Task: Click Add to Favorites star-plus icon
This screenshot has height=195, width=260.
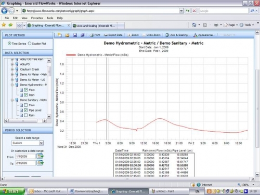Action: 11,25
